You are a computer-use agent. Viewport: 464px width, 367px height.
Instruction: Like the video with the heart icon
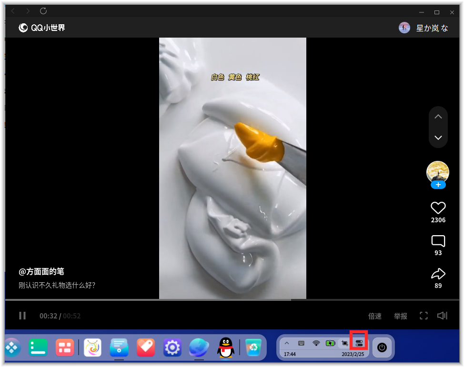pos(438,208)
